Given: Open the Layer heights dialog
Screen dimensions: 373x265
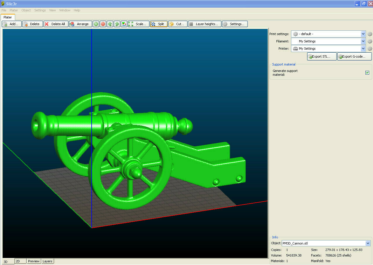Looking at the screenshot, I should (204, 24).
